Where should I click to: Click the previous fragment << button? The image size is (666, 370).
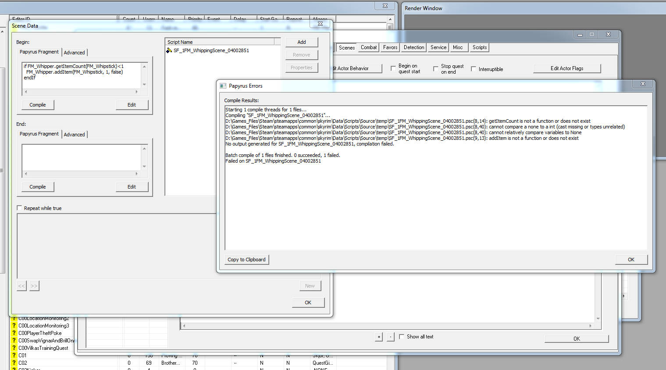click(x=21, y=286)
